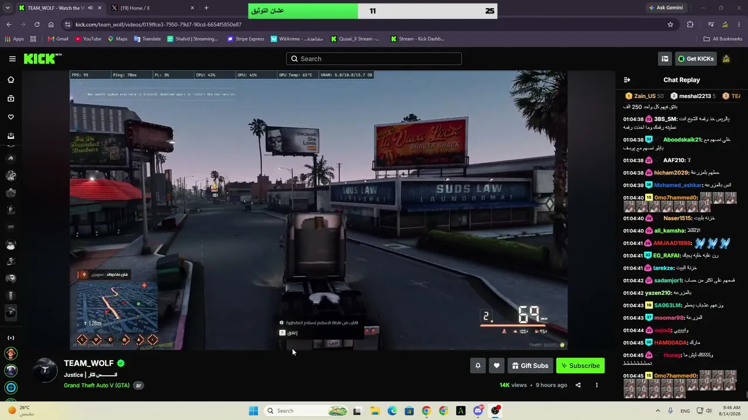Reload the current page
Screen dimensions: 748x420
(x=37, y=24)
